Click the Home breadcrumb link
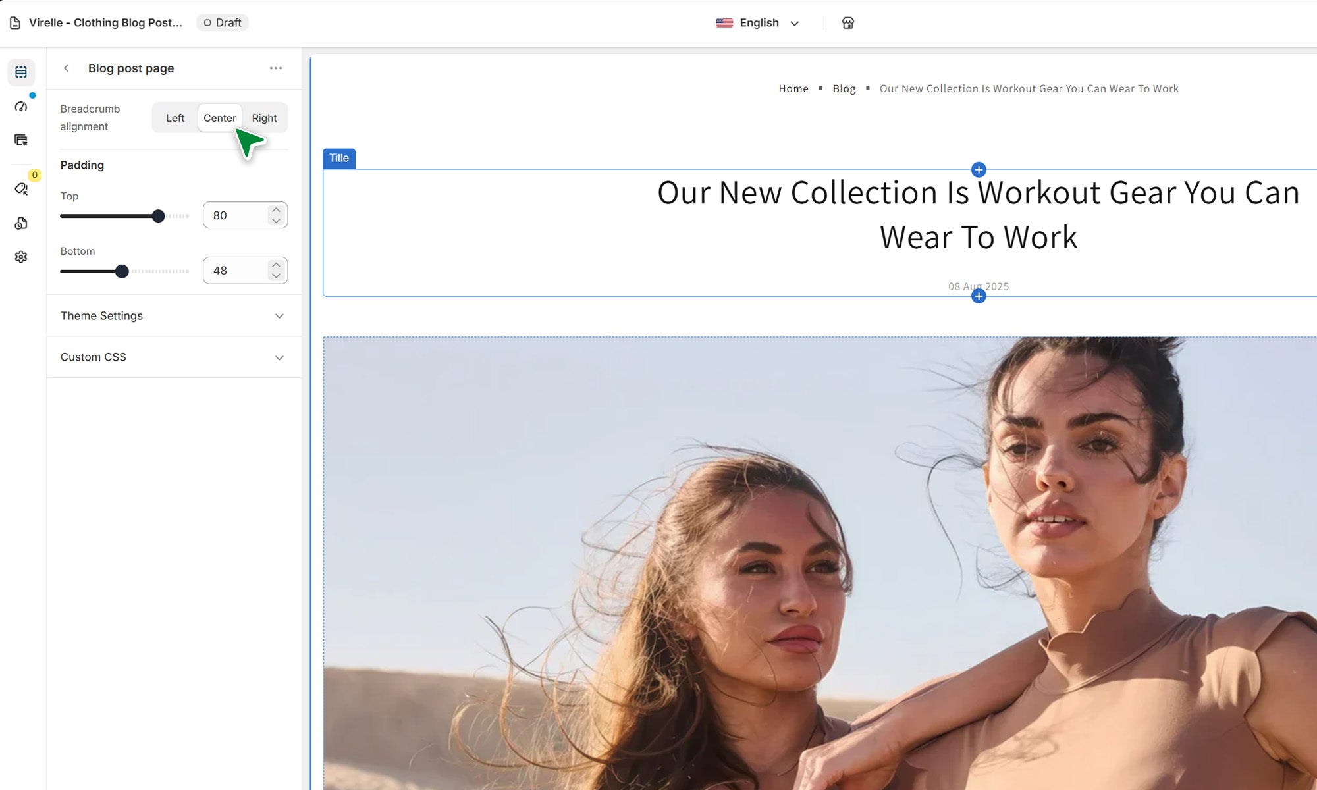1317x790 pixels. point(793,89)
